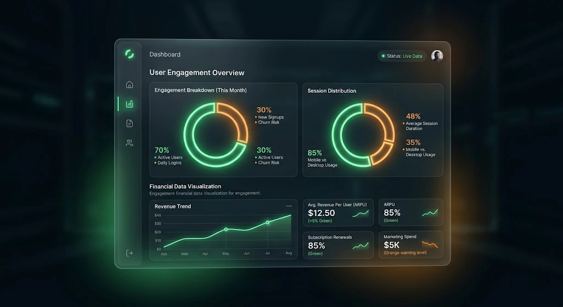This screenshot has width=563, height=307.
Task: Open the Revenue Trend three-dots menu
Action: (289, 206)
